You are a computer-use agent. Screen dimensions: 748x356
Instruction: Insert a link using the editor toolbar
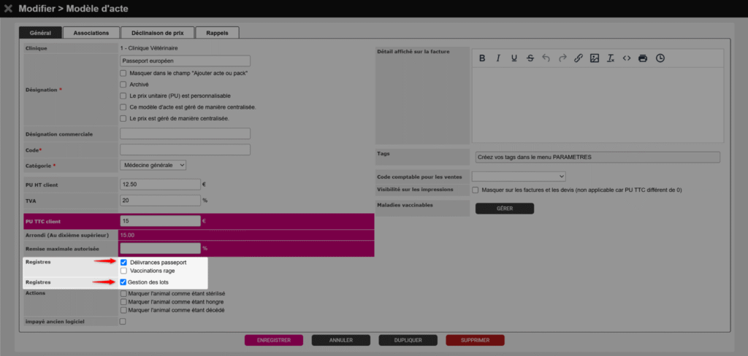578,58
